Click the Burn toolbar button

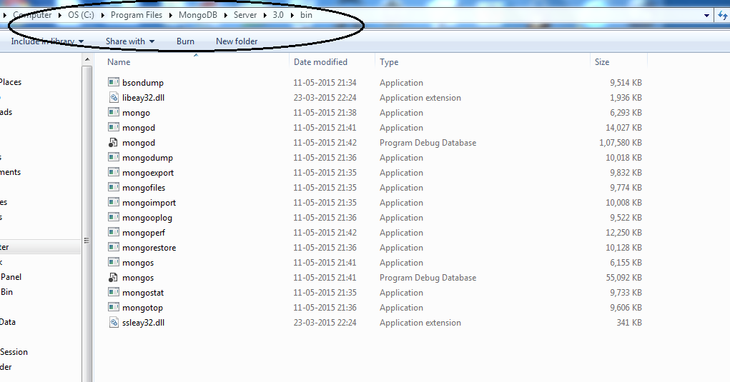pyautogui.click(x=185, y=41)
